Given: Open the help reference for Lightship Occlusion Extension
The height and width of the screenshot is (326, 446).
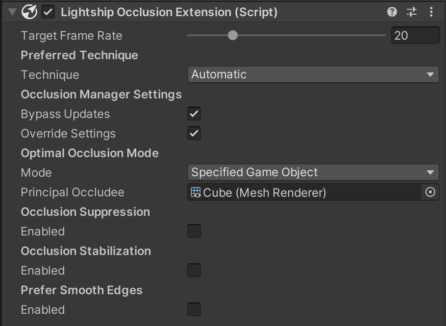Looking at the screenshot, I should click(392, 11).
